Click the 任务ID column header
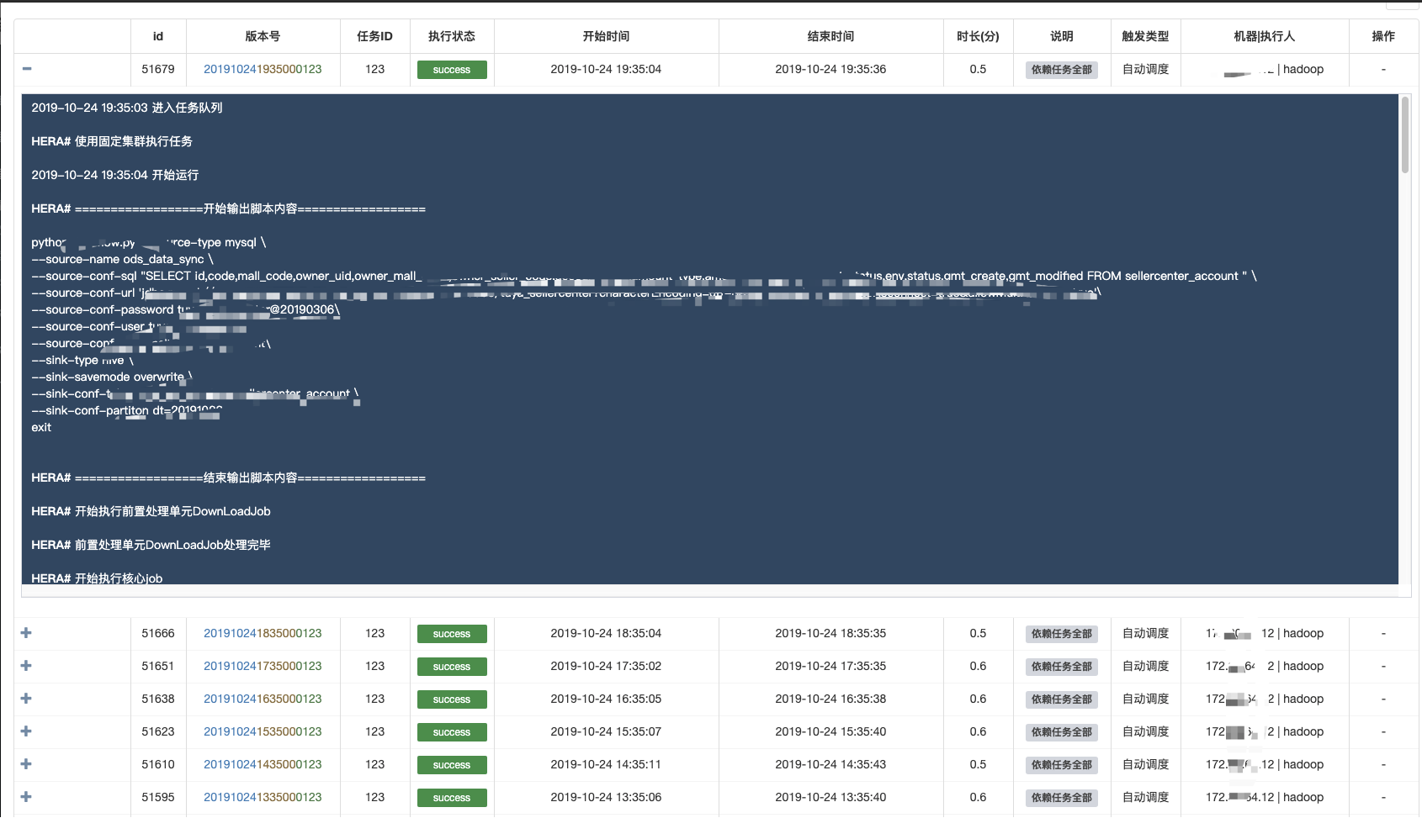The height and width of the screenshot is (818, 1422). pos(374,36)
